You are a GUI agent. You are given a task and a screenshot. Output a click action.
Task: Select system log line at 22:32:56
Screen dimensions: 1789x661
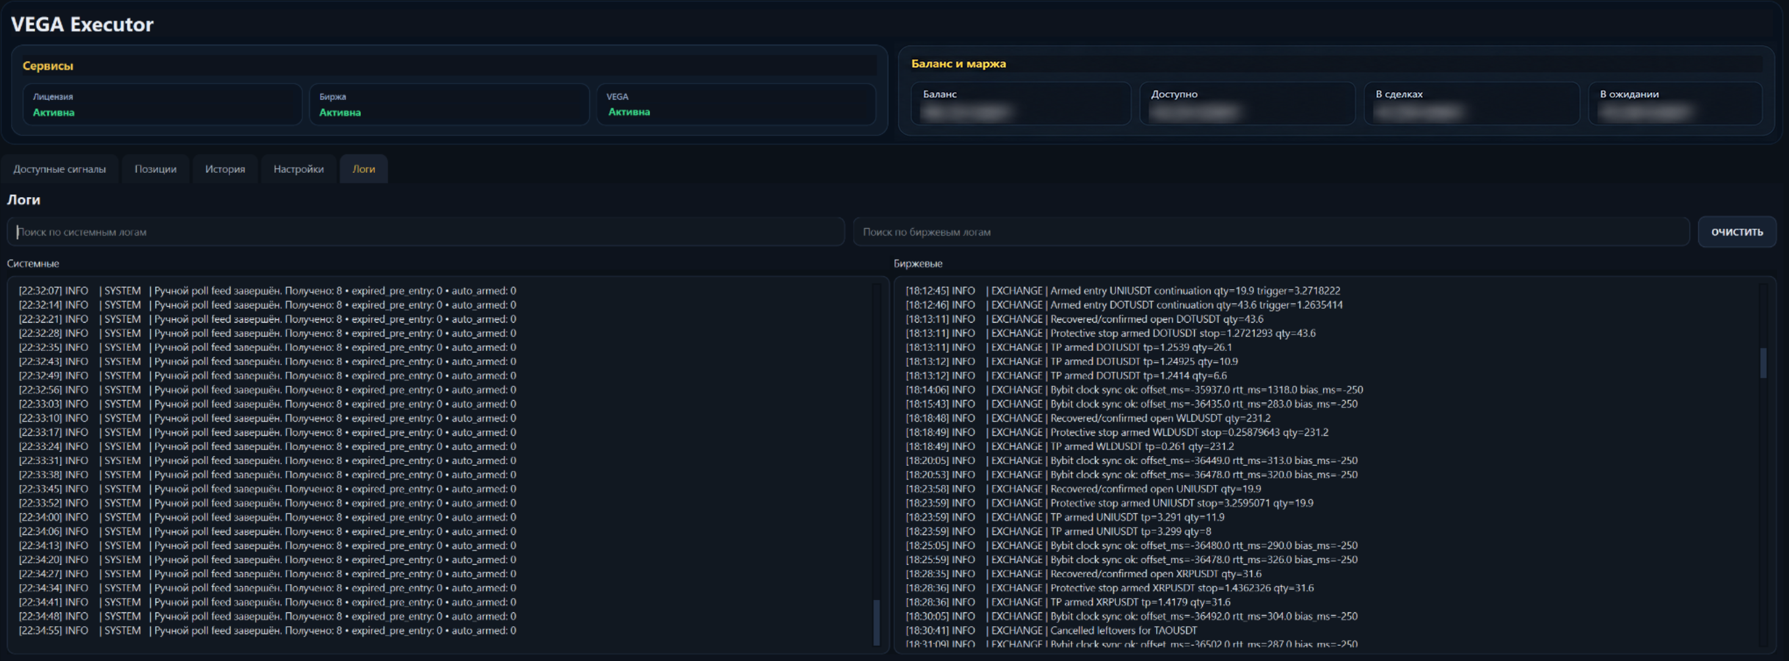point(267,390)
